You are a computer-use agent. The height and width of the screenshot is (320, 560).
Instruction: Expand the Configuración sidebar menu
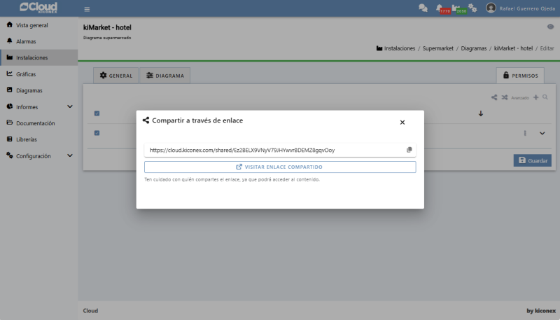[69, 156]
